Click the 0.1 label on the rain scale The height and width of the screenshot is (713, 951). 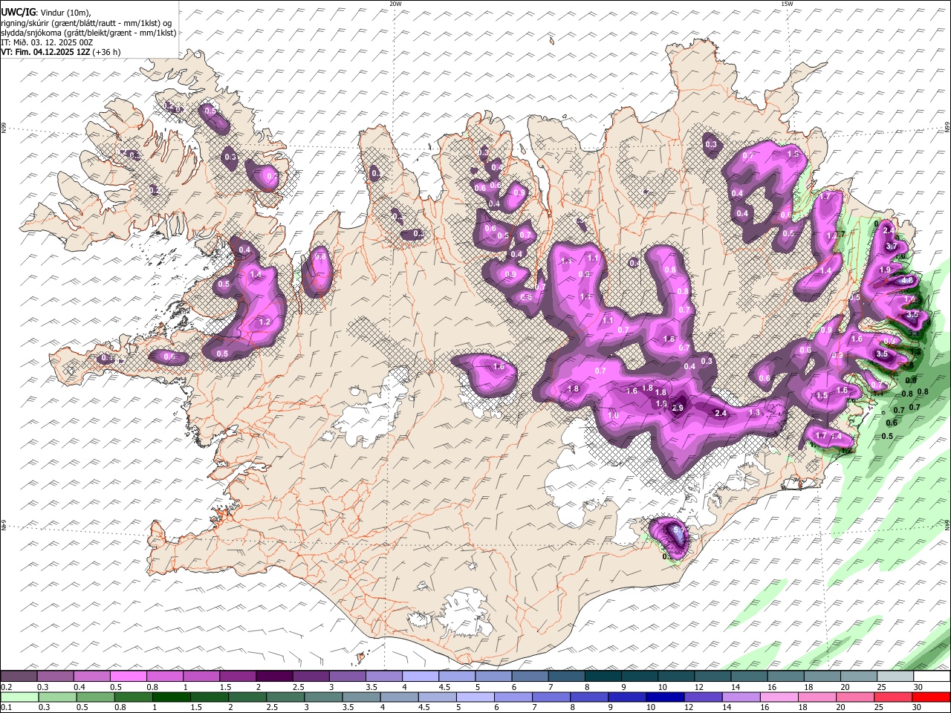[x=6, y=707]
